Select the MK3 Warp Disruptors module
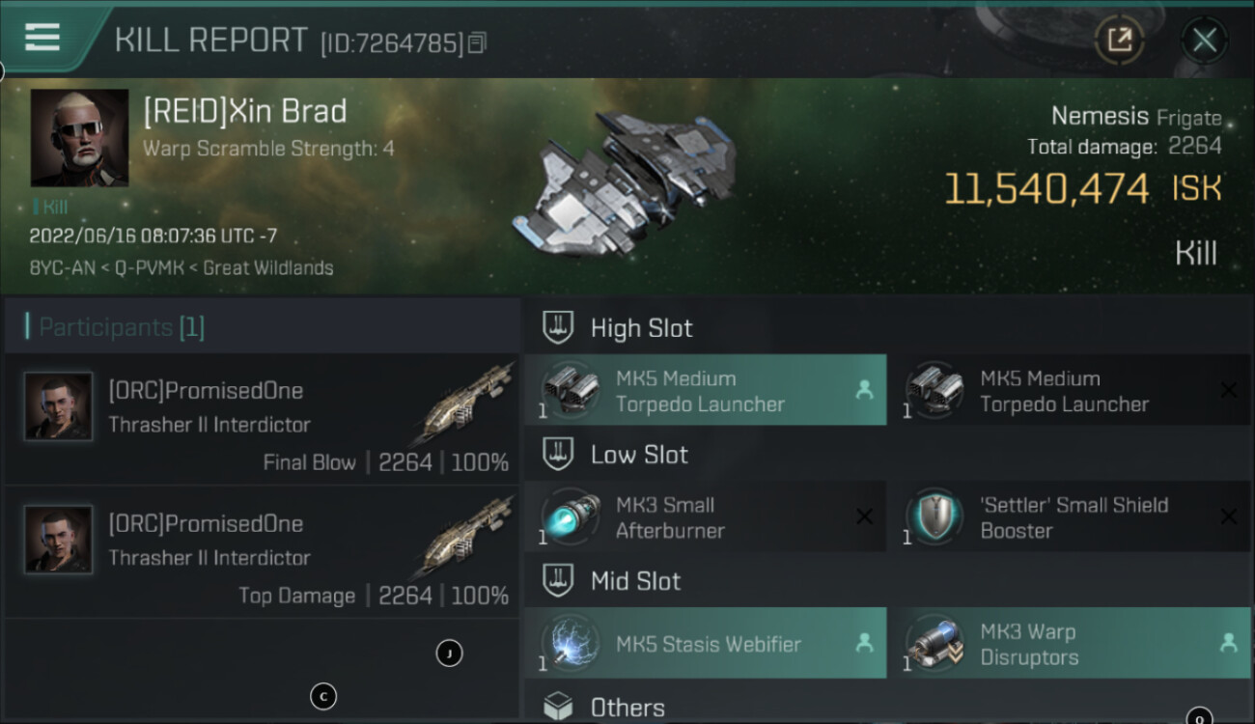 [1069, 644]
